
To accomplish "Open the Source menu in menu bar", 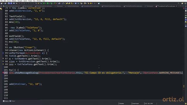I will [x=9, y=1].
